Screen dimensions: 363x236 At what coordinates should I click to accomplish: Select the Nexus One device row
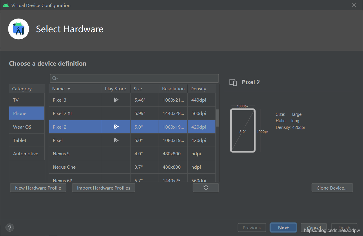coord(133,167)
